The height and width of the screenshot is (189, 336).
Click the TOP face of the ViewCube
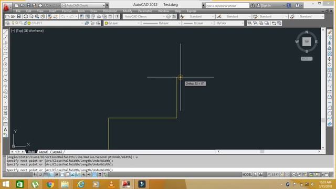click(307, 41)
